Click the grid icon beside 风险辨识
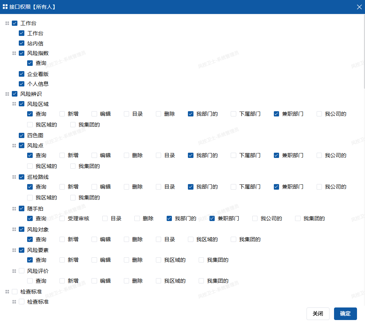 [7, 94]
